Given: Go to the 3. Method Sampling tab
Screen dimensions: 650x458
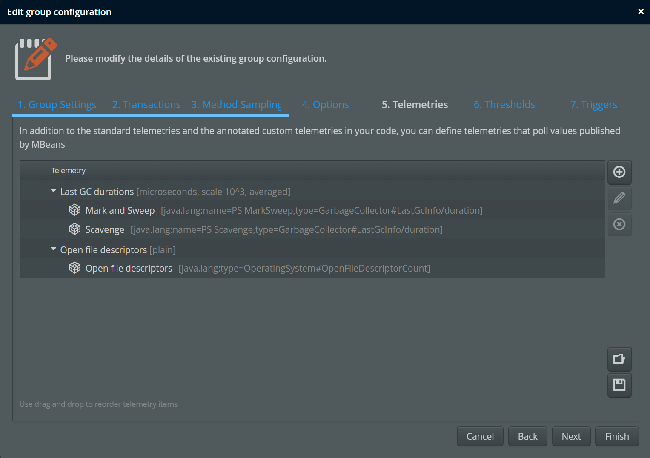Looking at the screenshot, I should tap(236, 105).
